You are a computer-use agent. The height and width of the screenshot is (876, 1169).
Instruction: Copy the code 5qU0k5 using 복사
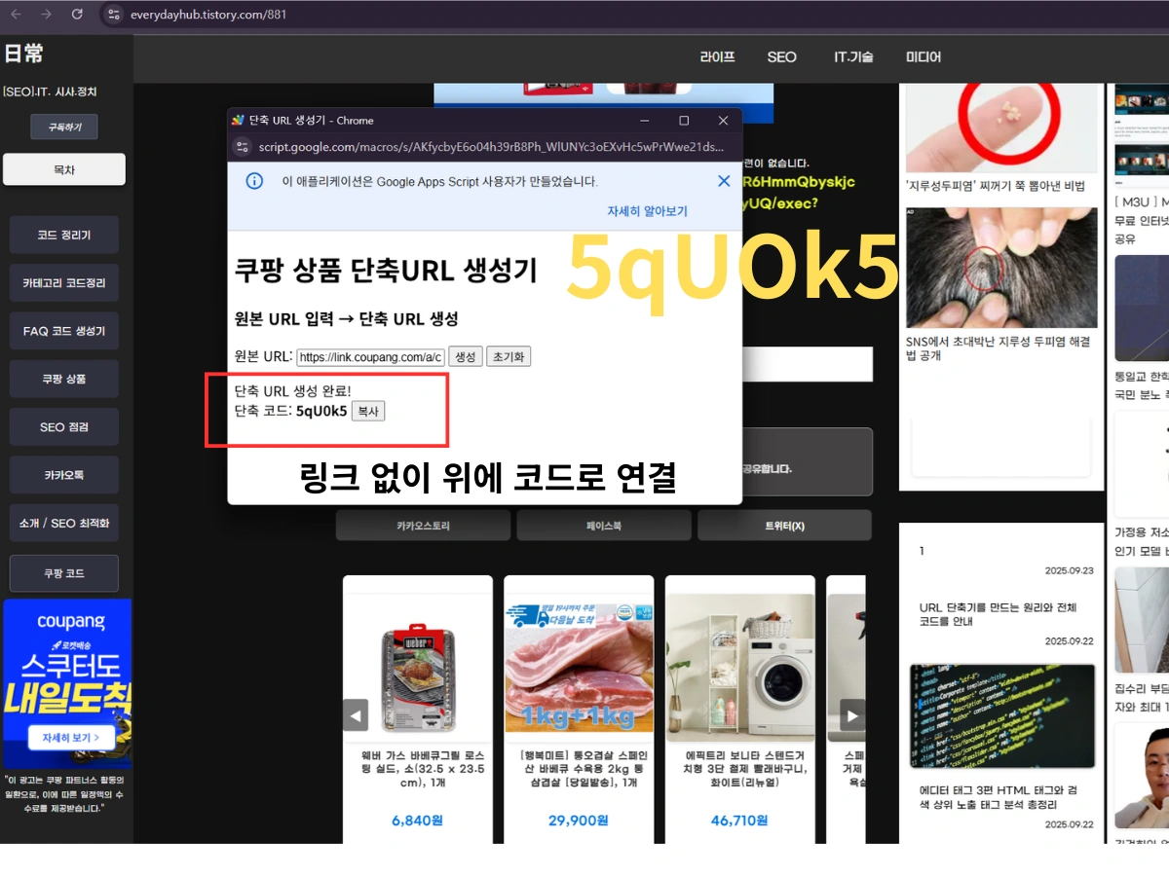[x=367, y=411]
